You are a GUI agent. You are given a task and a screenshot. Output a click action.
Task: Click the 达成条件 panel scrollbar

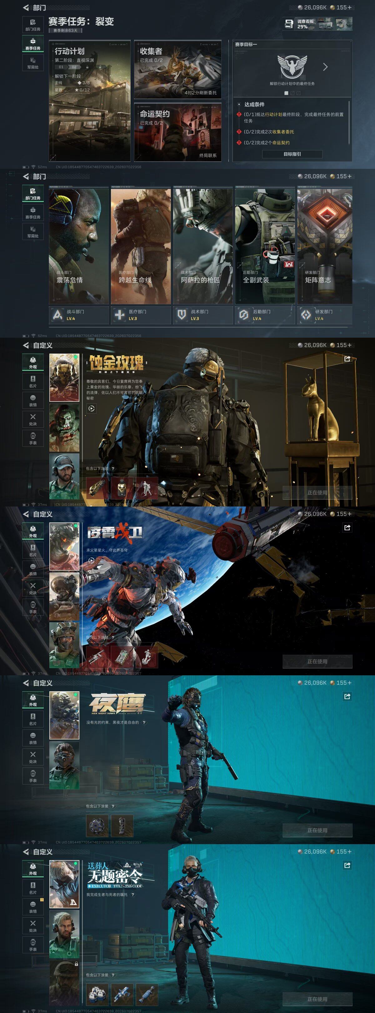click(349, 123)
